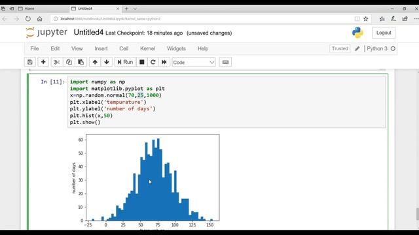Open a new browser tab

126,8
